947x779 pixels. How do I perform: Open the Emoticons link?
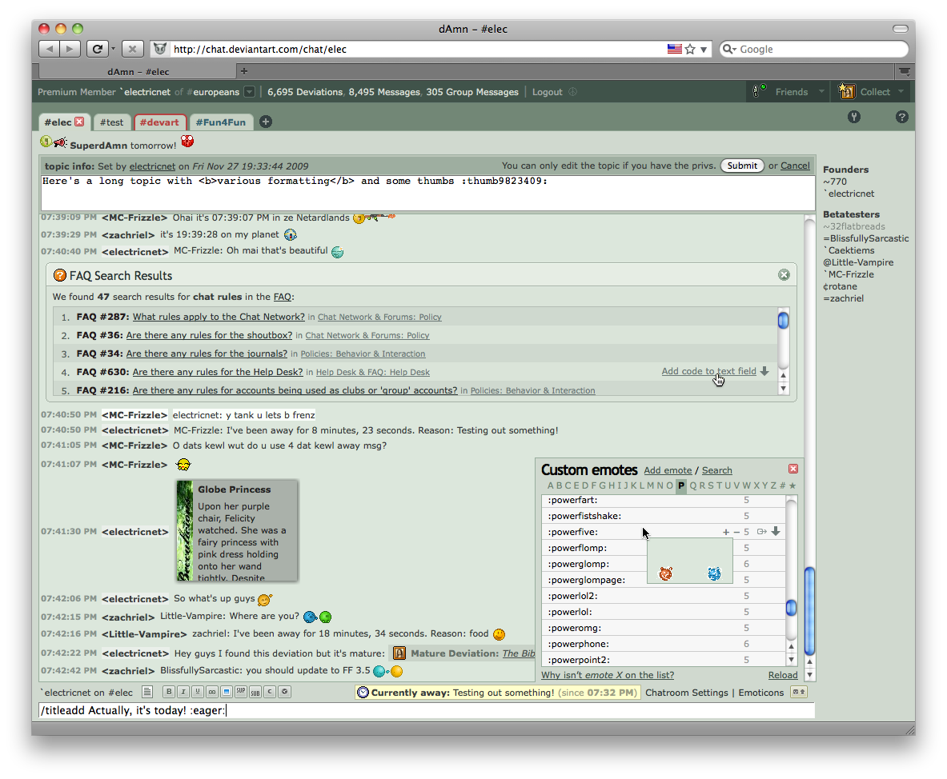[761, 692]
